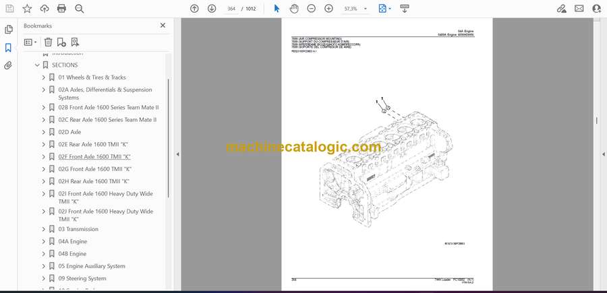Open the find text magnifier tool
The height and width of the screenshot is (293, 607).
click(80, 9)
